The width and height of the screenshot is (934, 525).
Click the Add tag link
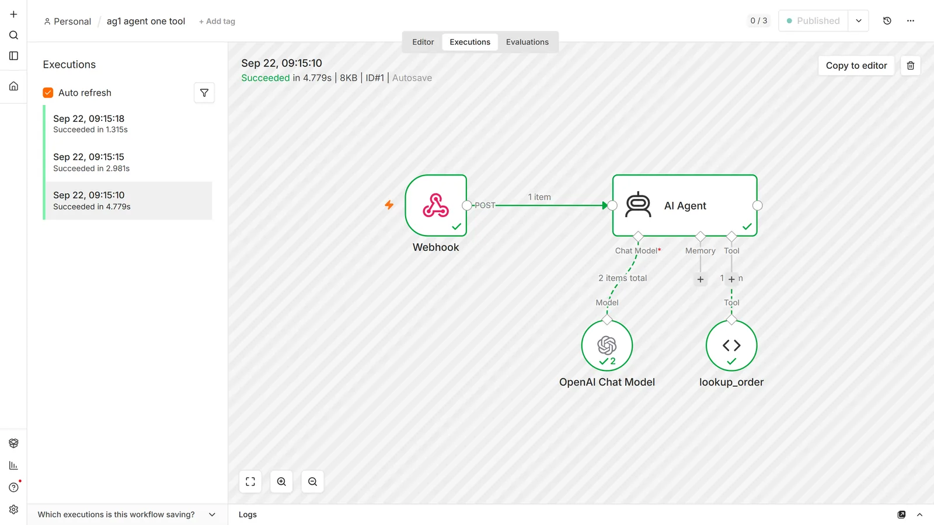(x=217, y=22)
